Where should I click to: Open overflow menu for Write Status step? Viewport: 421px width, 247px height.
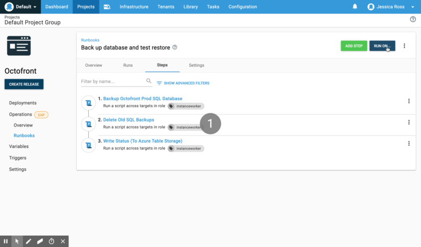(x=409, y=144)
